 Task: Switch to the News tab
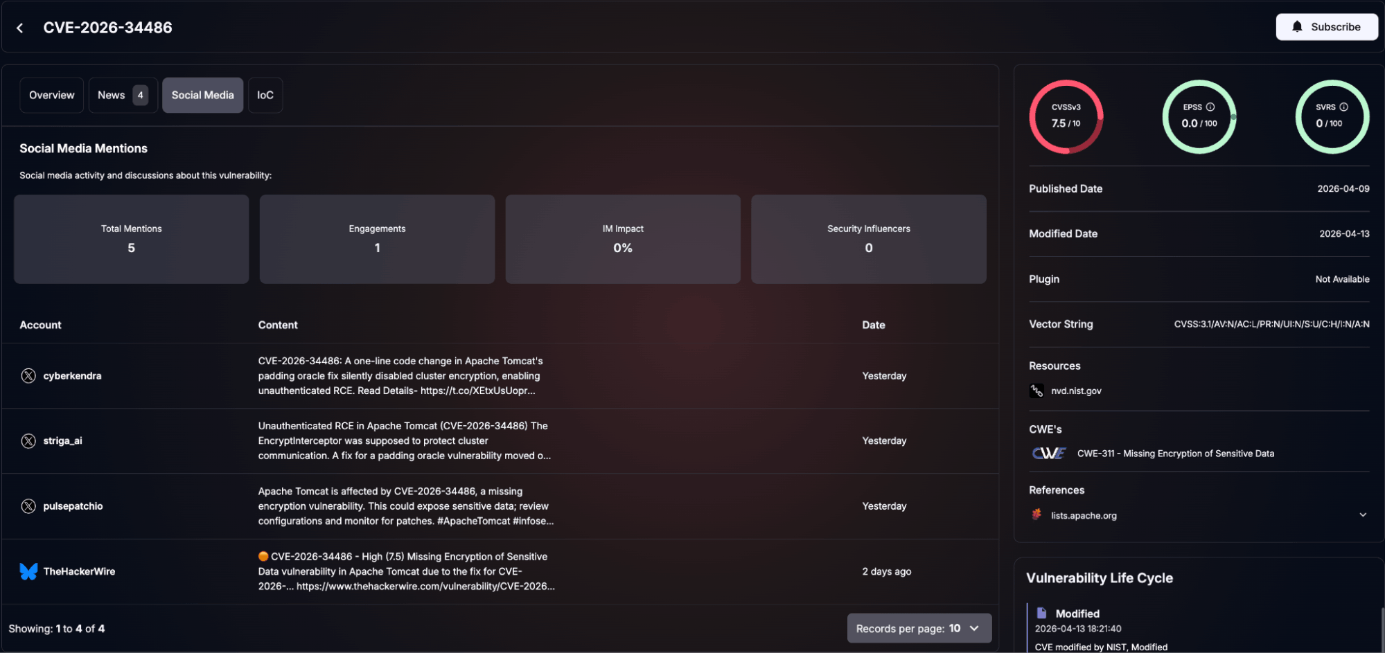(123, 95)
